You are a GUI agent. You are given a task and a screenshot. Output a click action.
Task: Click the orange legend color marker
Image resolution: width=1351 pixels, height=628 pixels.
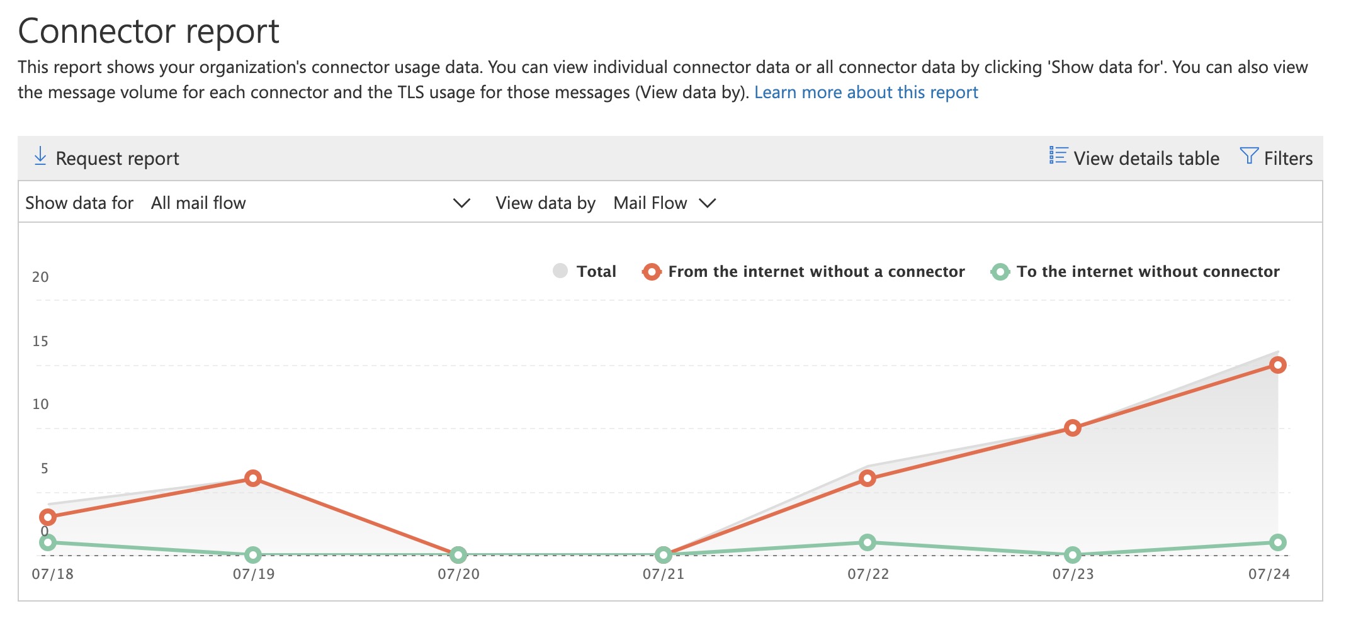click(x=652, y=272)
